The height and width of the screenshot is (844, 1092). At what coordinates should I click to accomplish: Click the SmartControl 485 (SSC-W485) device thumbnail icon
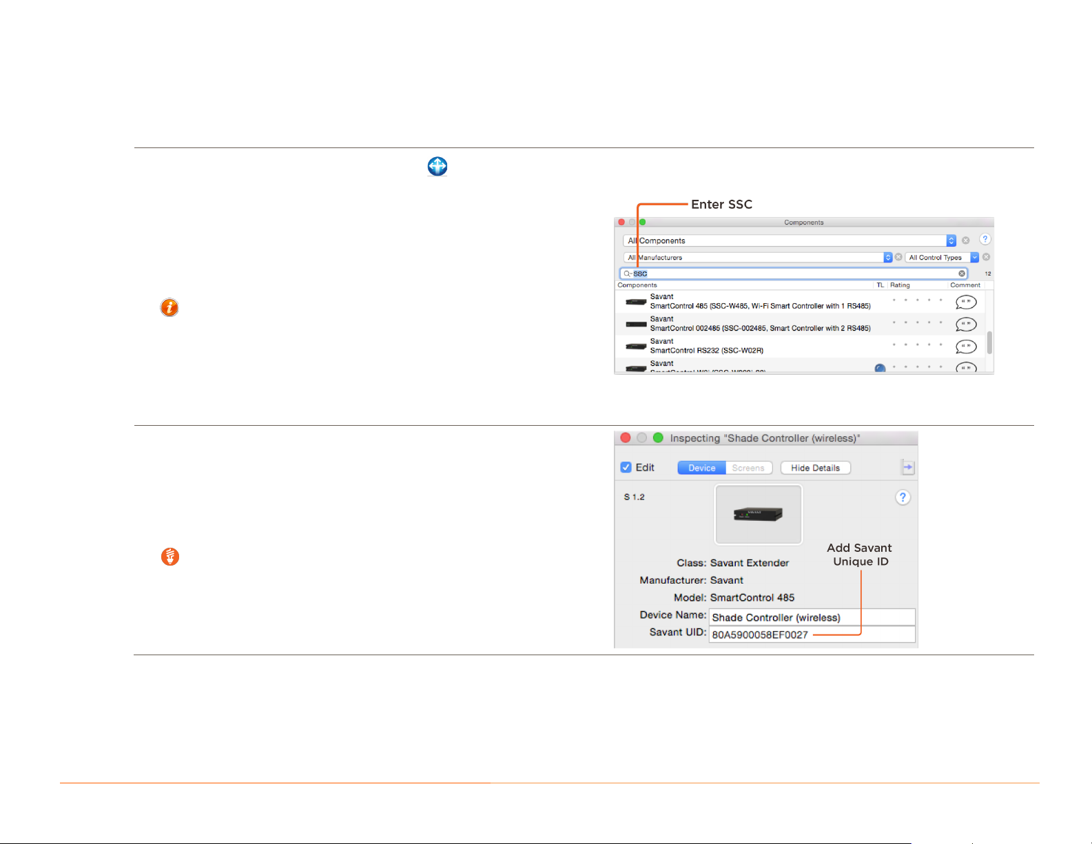pos(636,302)
